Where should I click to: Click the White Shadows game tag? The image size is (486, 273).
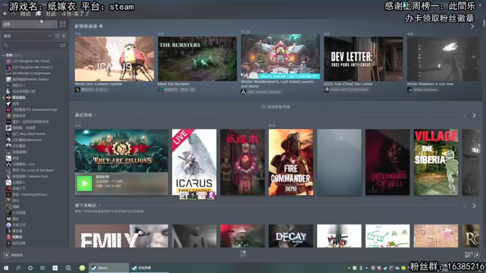[x=422, y=90]
